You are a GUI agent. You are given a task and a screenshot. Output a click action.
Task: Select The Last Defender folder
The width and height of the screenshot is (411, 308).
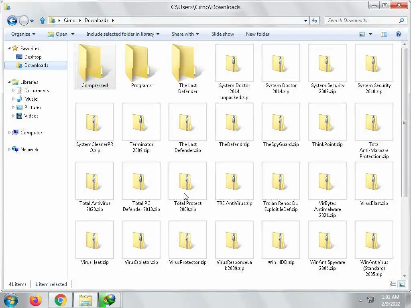click(188, 69)
